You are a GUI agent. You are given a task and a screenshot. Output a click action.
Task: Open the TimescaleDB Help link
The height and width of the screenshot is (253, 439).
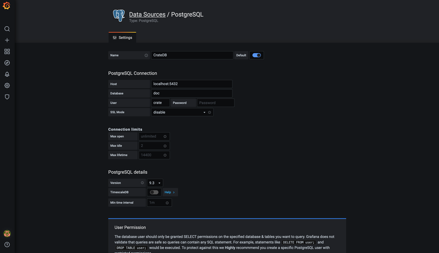coord(170,192)
